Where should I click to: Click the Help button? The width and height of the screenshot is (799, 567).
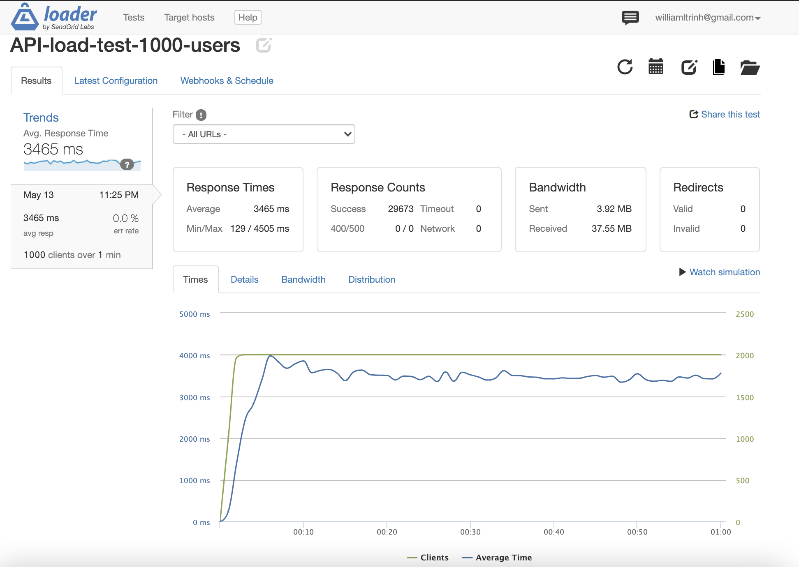(x=248, y=18)
